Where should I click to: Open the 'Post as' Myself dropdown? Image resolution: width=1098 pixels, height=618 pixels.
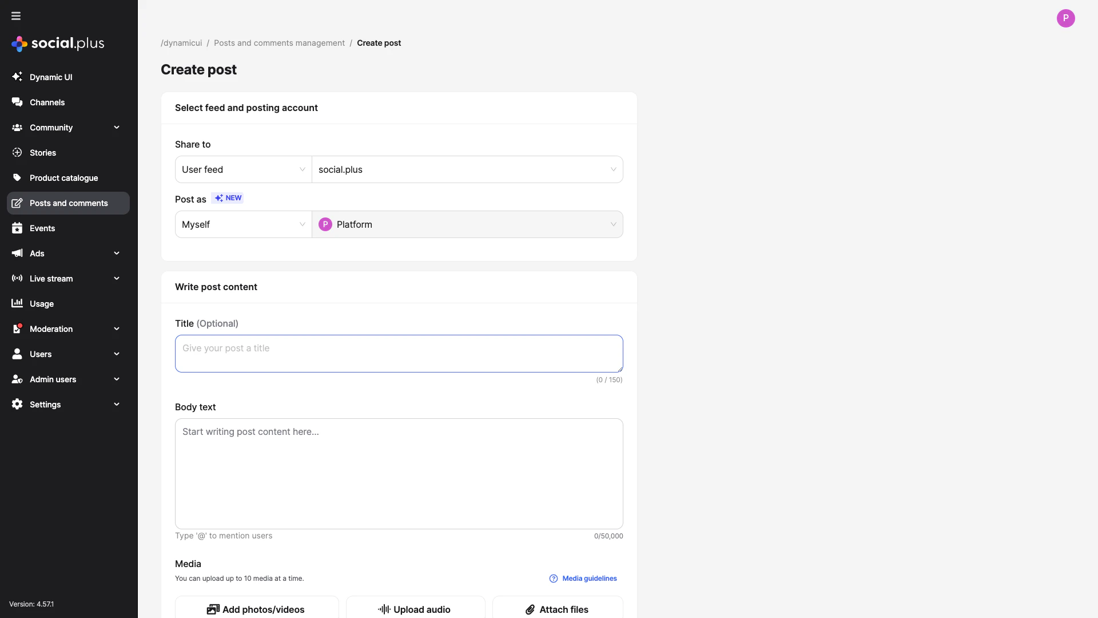tap(242, 224)
